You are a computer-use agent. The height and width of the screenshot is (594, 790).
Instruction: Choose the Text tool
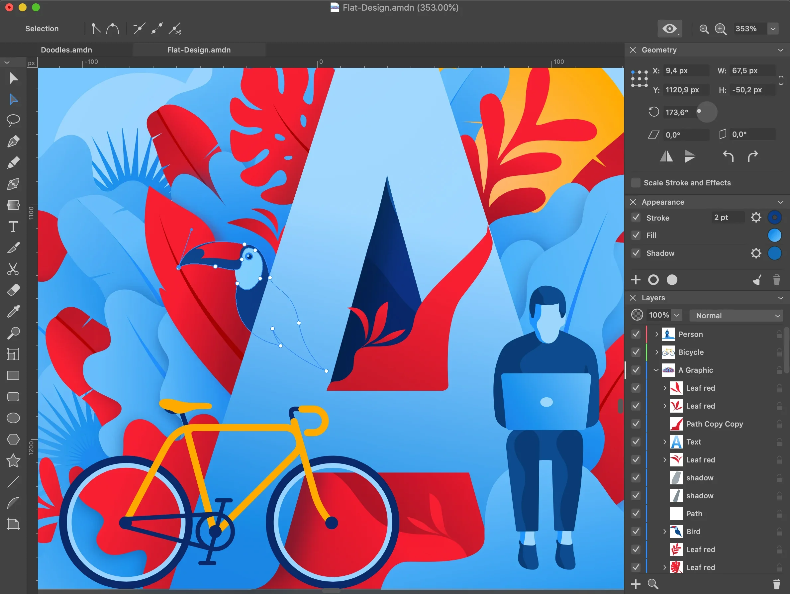[13, 227]
